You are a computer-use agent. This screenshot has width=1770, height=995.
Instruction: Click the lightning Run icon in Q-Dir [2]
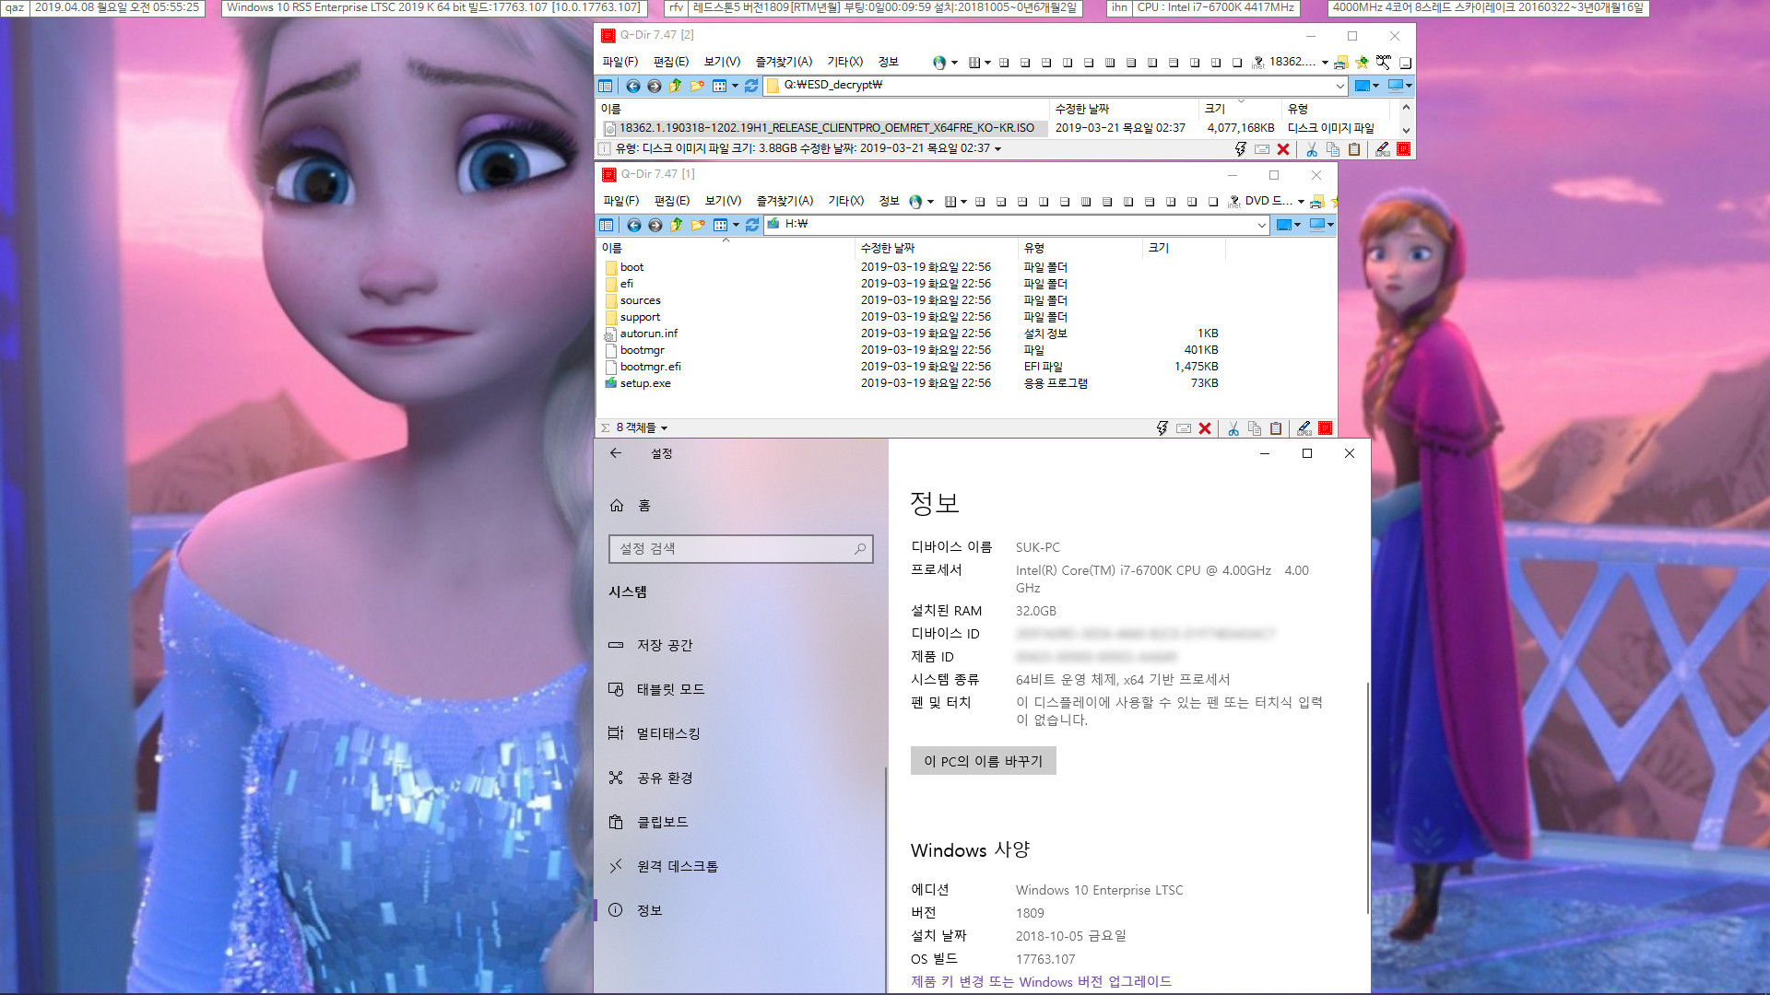[1240, 149]
